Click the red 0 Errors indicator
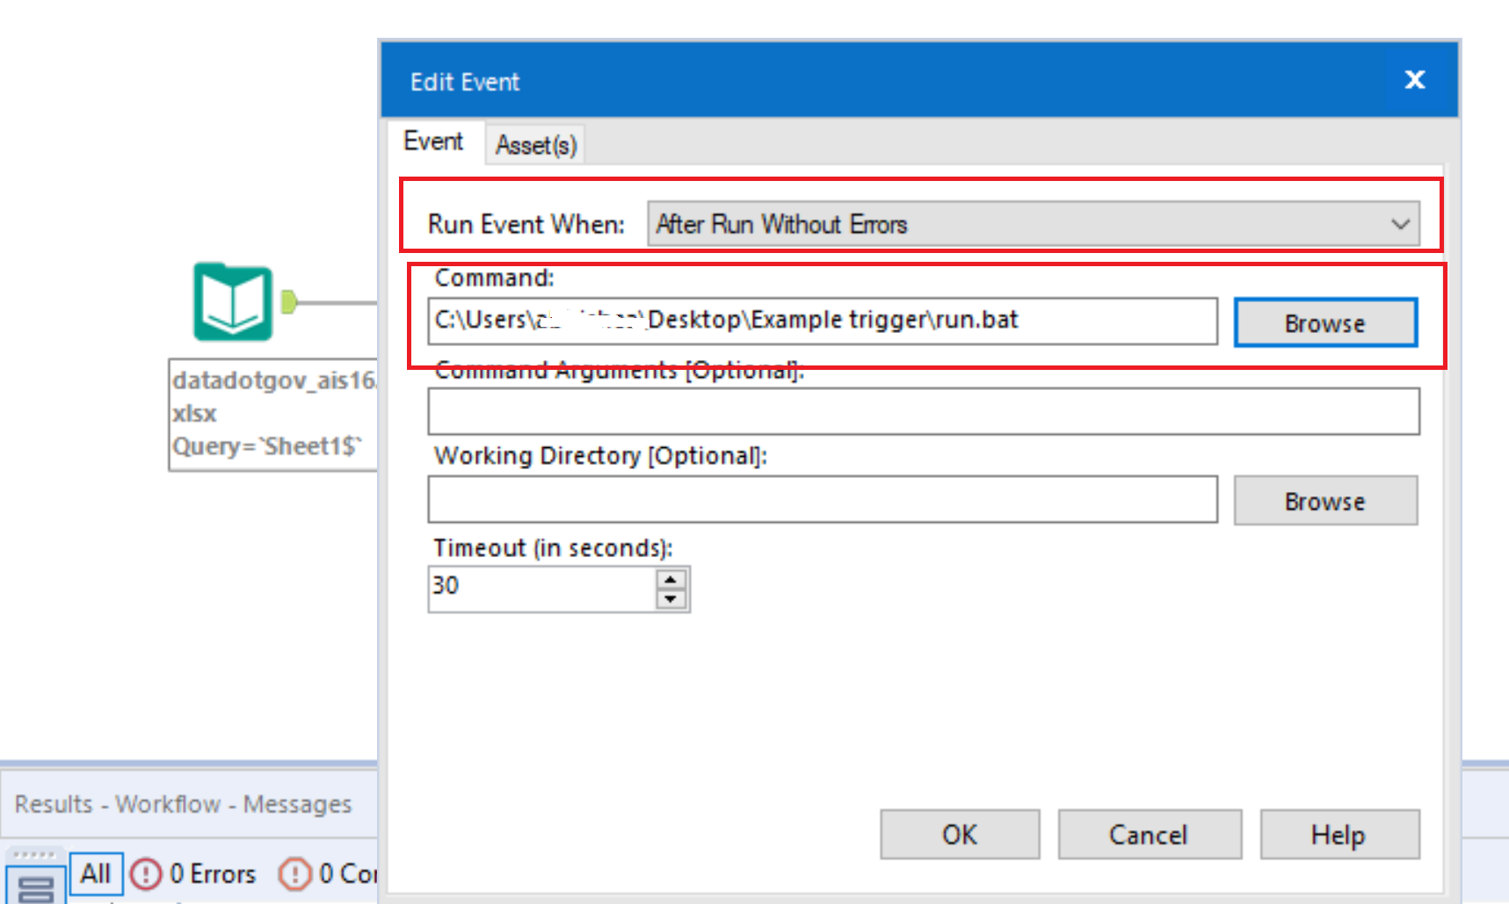This screenshot has height=904, width=1509. point(195,874)
